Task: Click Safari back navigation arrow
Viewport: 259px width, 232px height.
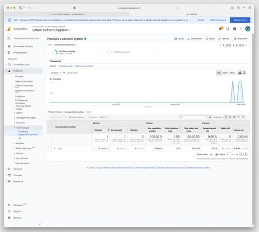Action: point(31,8)
